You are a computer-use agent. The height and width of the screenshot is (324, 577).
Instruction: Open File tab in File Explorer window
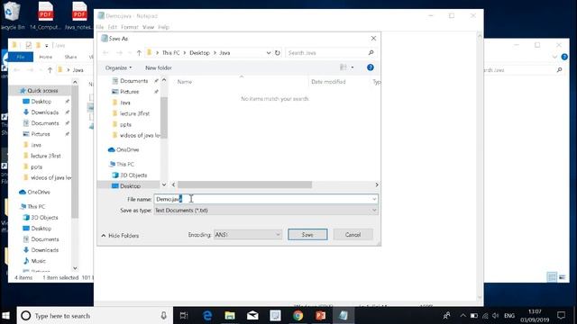[21, 57]
